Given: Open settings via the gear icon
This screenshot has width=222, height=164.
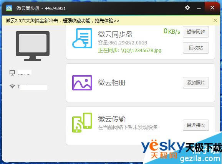Looking at the screenshot, I should click(x=187, y=8).
